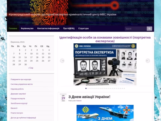Open the site title link in header
The image size is (161, 121).
(x=62, y=14)
